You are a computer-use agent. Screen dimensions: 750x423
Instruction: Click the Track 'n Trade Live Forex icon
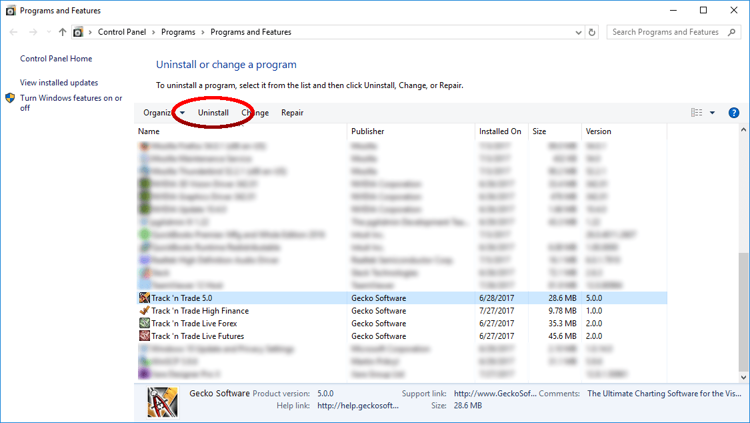pos(145,323)
